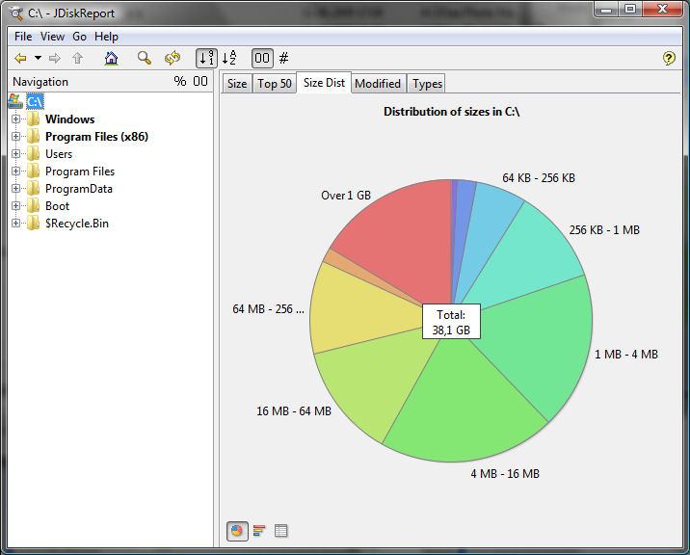Click the Forward arrow in toolbar
Image resolution: width=690 pixels, height=555 pixels.
pyautogui.click(x=55, y=58)
